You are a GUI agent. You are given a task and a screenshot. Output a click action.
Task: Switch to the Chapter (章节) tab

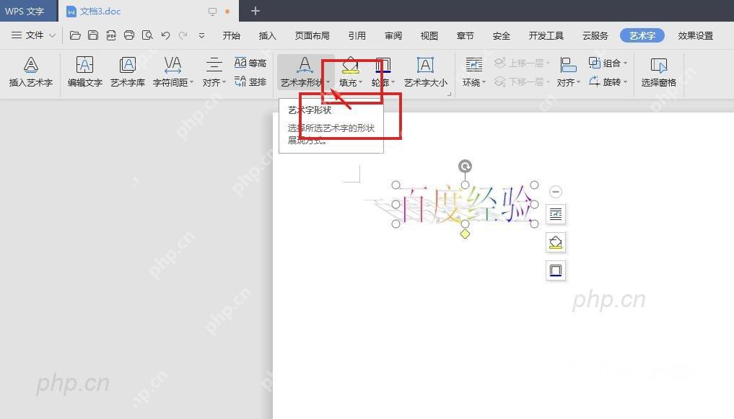point(465,35)
